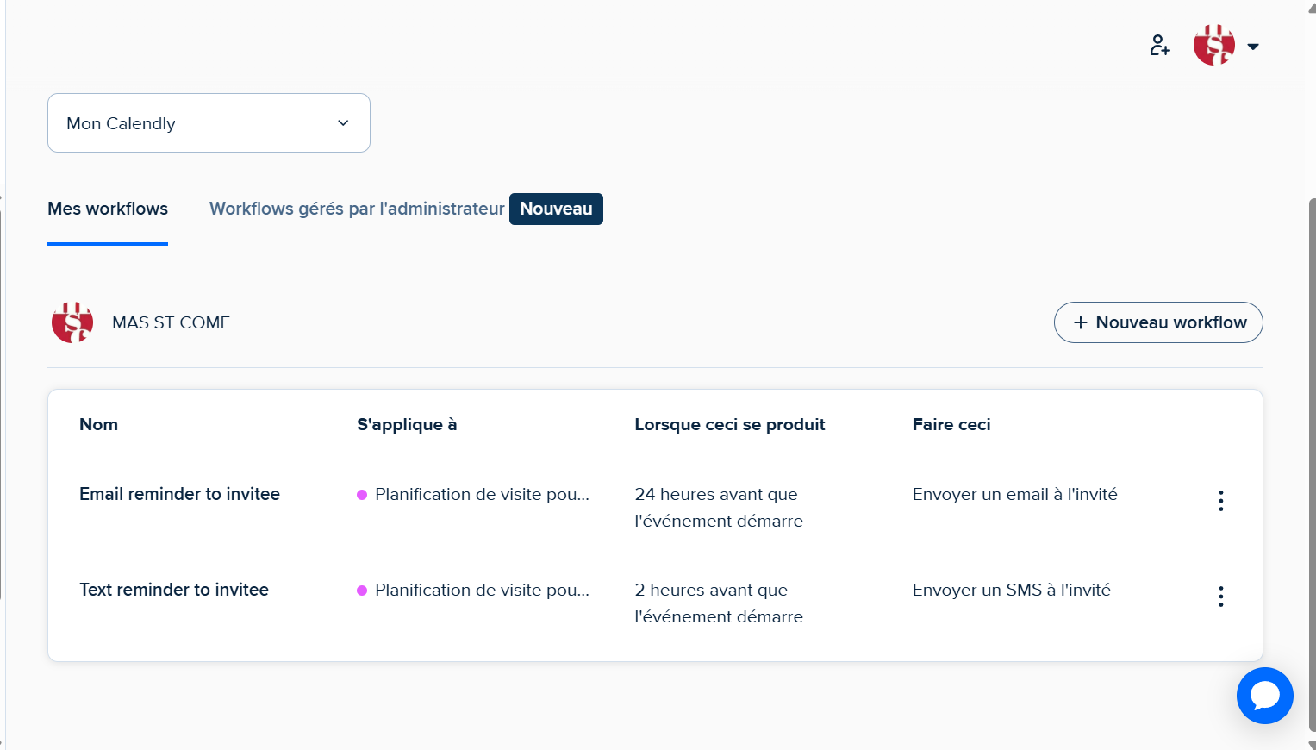The width and height of the screenshot is (1316, 750).
Task: Click the plus icon in Nouveau workflow
Action: click(1080, 322)
